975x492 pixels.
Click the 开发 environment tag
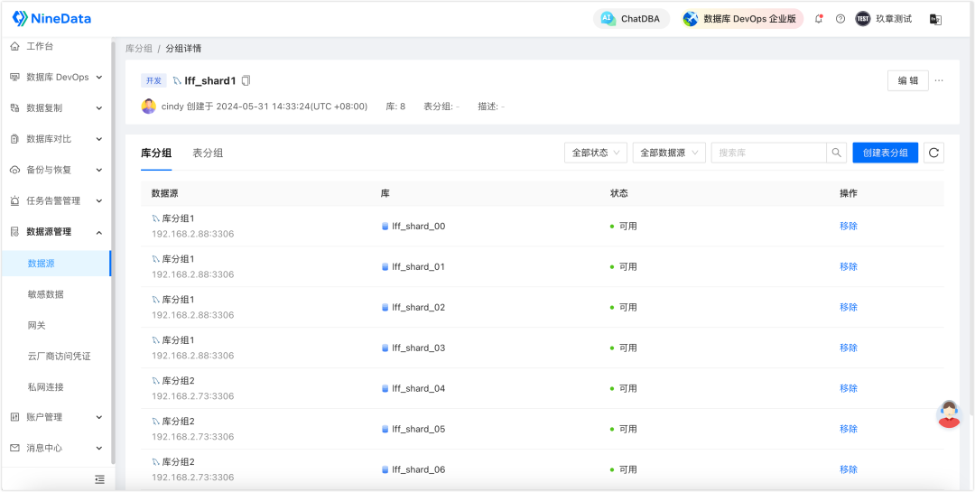(153, 81)
